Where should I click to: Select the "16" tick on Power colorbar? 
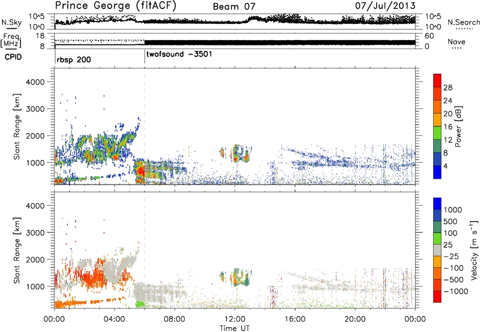click(x=448, y=127)
